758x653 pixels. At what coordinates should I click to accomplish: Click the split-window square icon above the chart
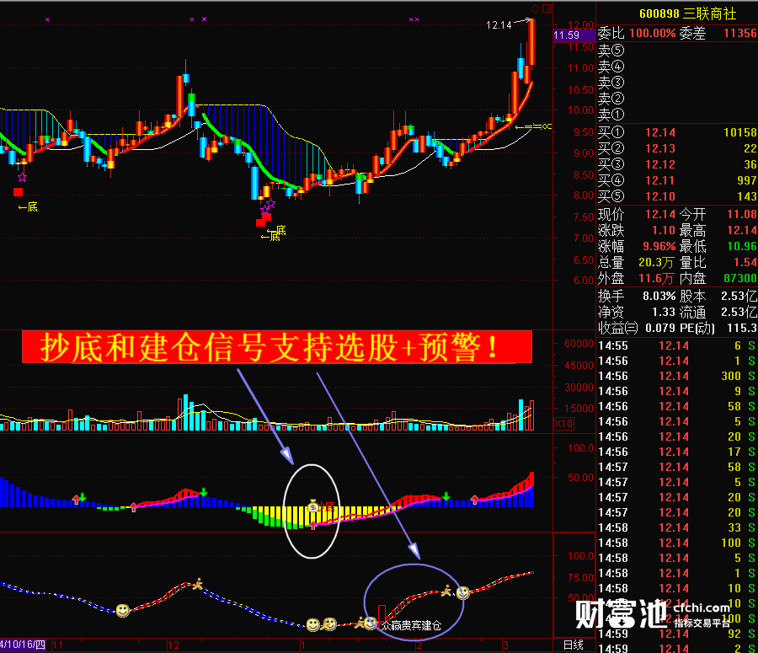point(547,8)
